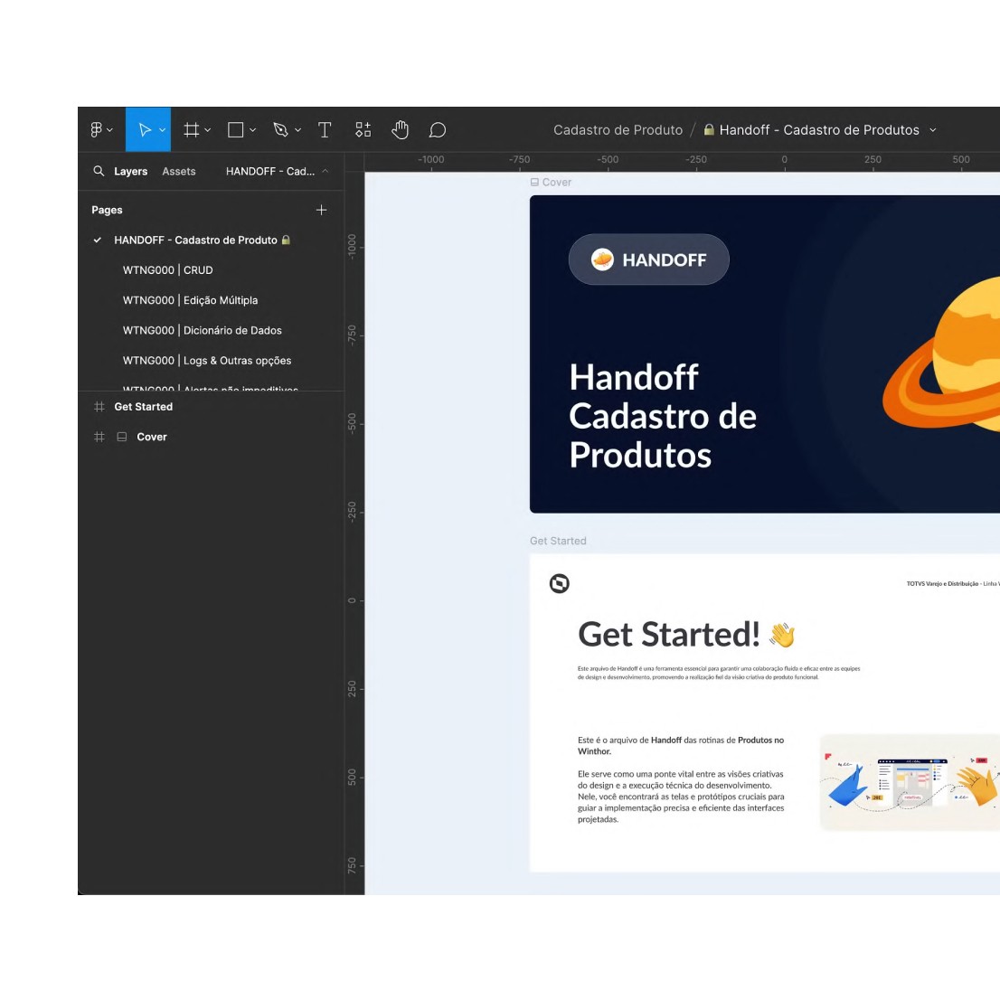
Task: Open the file title dropdown chevron
Action: 933,130
